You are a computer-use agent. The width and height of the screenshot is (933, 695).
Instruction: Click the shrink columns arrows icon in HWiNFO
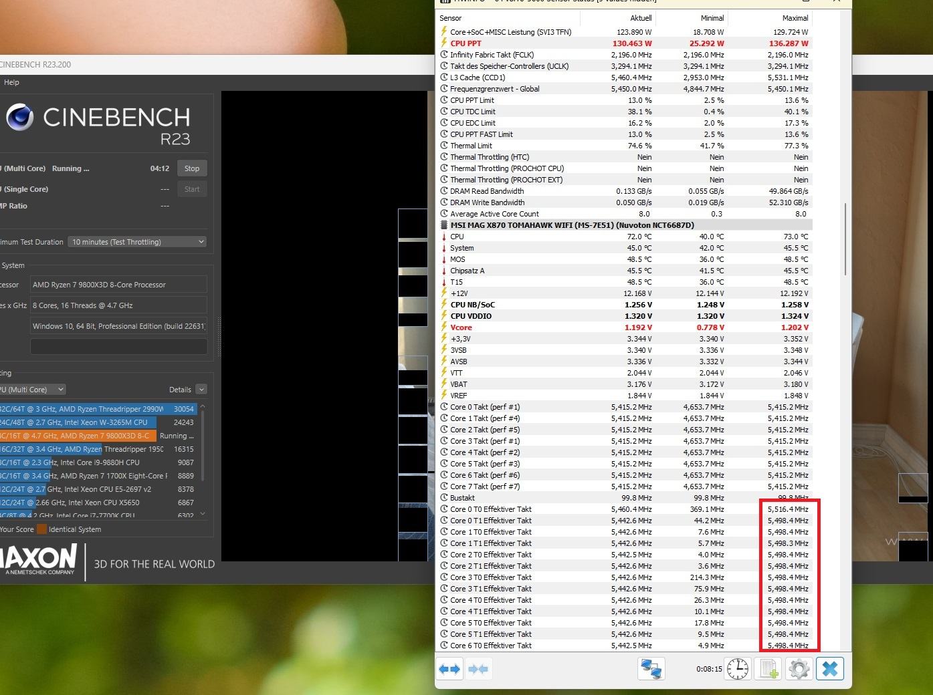[478, 669]
